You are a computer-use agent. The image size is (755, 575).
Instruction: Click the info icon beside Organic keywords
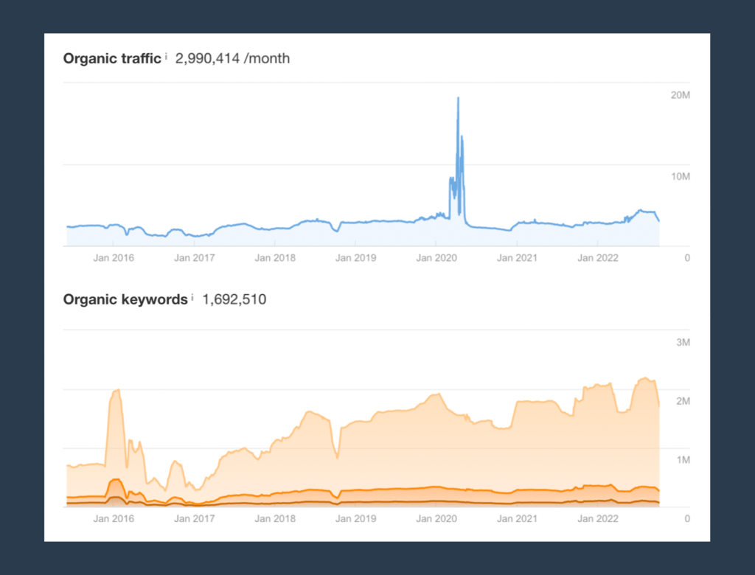coord(192,298)
